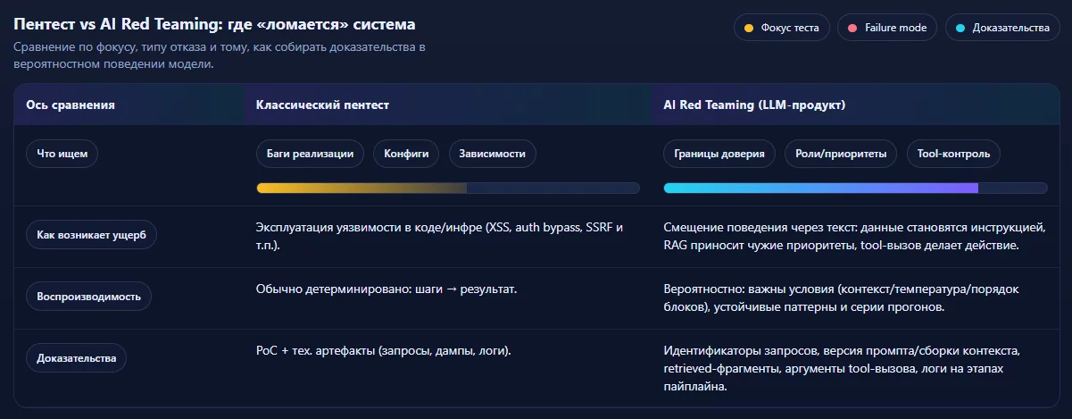Click the pink dot beside "Failure mode"

pos(852,28)
